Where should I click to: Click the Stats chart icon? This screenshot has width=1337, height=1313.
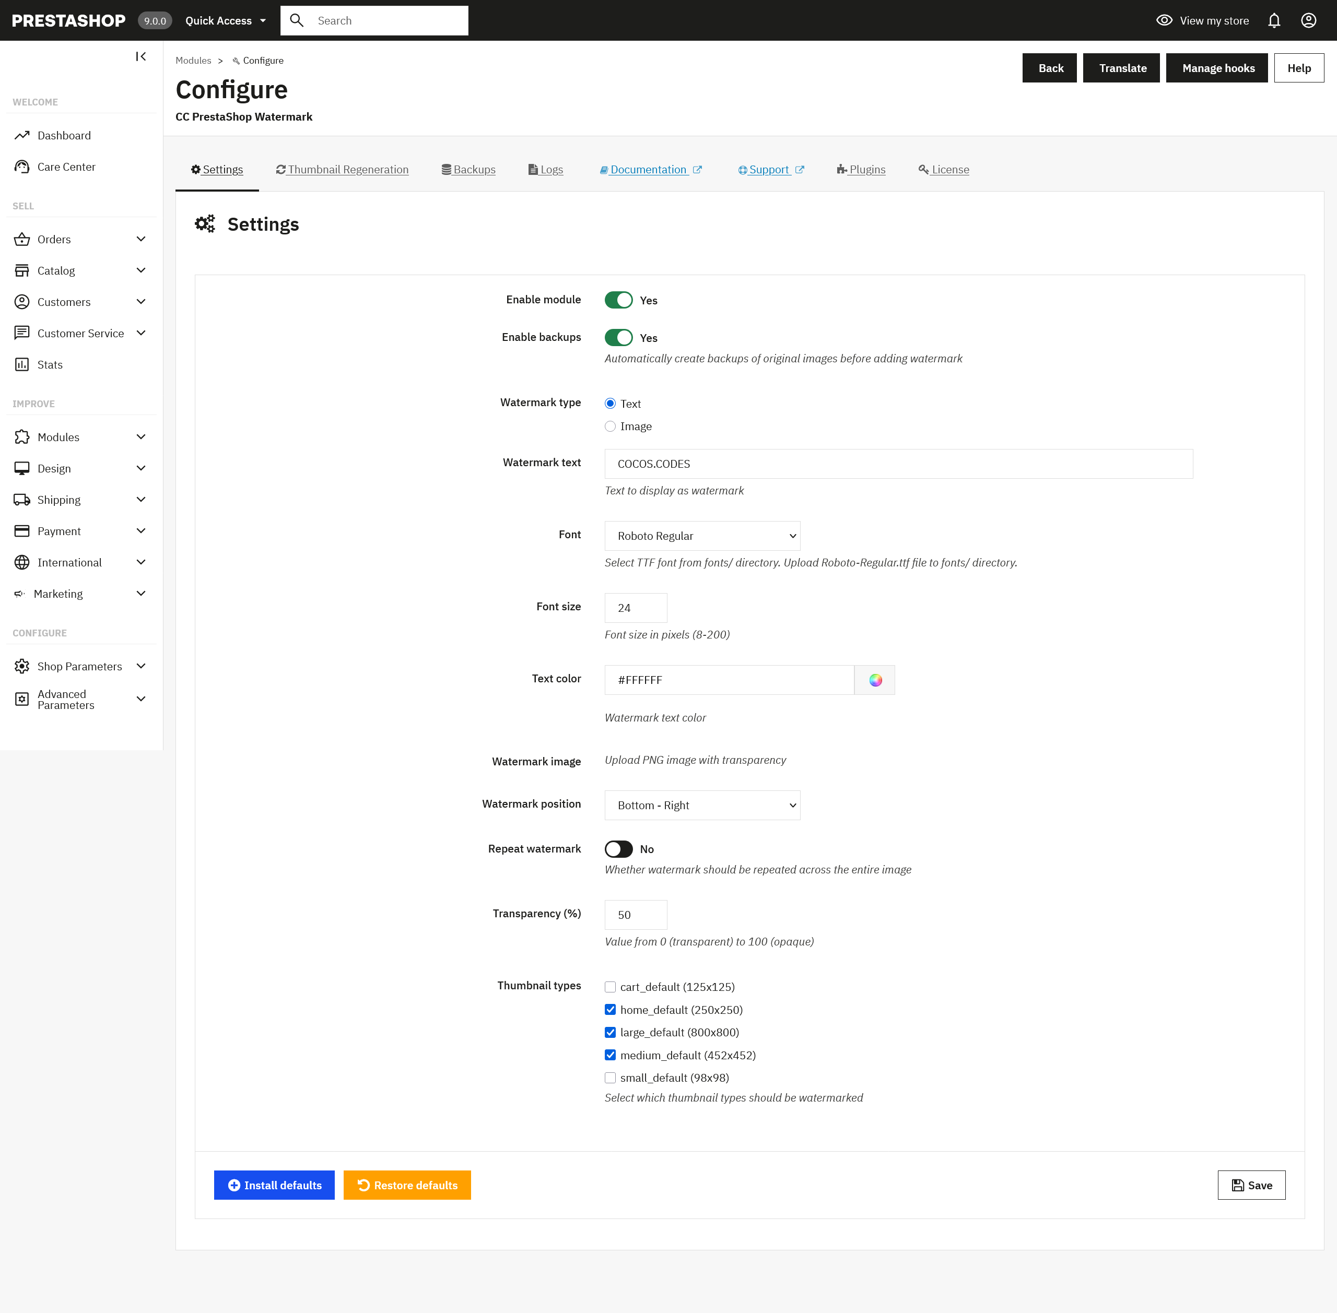click(22, 365)
